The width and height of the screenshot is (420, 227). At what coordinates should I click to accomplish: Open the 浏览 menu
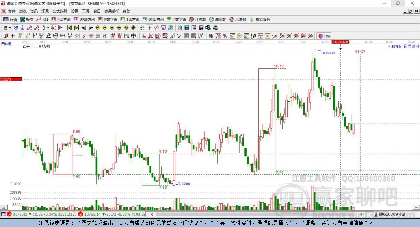[23, 11]
